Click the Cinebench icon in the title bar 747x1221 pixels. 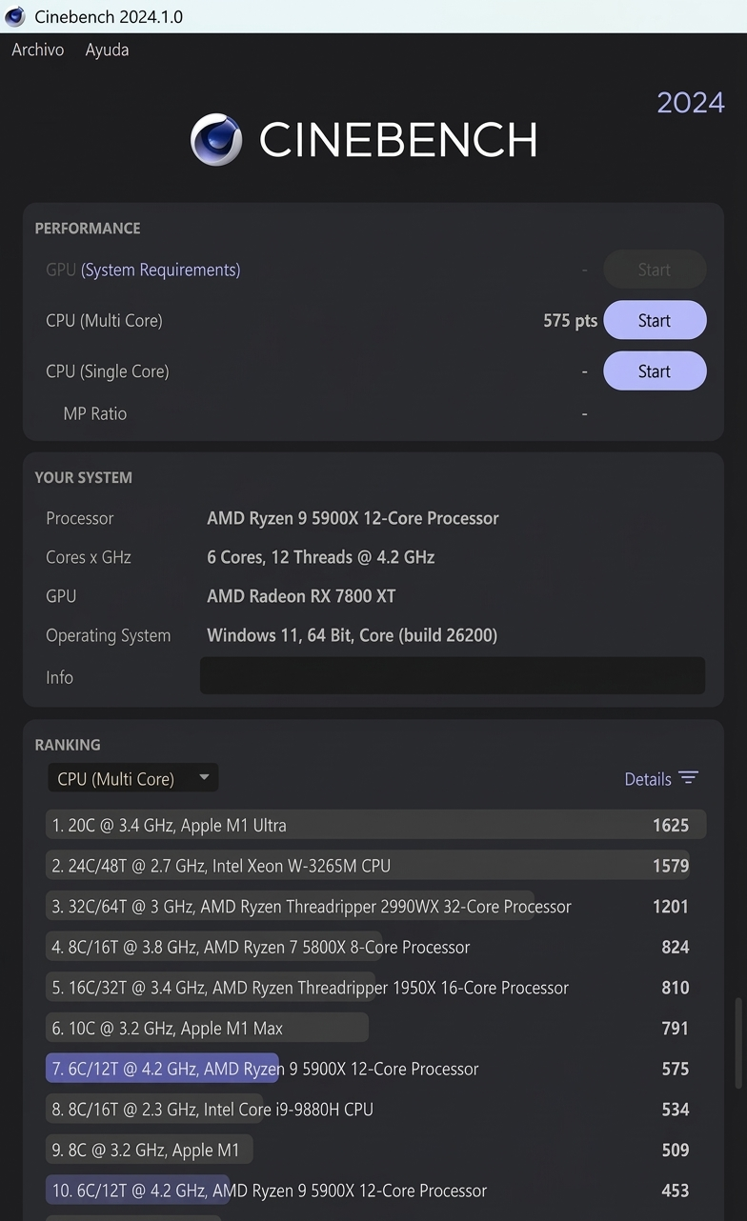13,16
